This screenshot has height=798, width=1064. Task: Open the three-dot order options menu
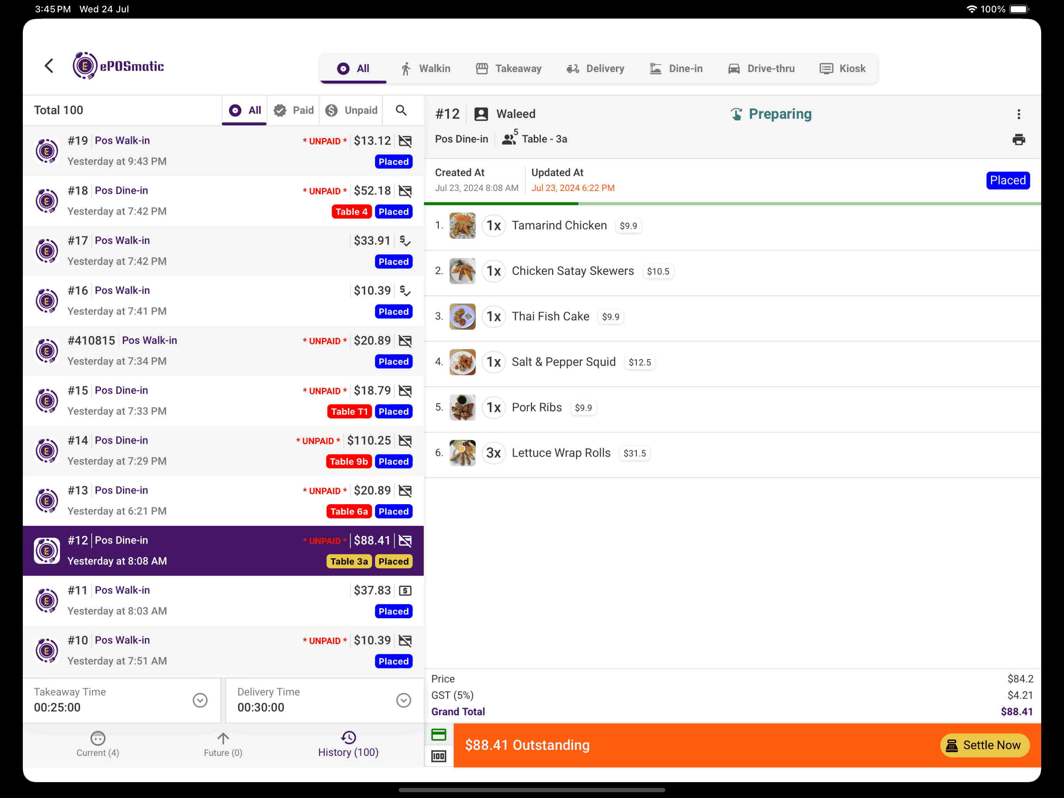pos(1018,114)
